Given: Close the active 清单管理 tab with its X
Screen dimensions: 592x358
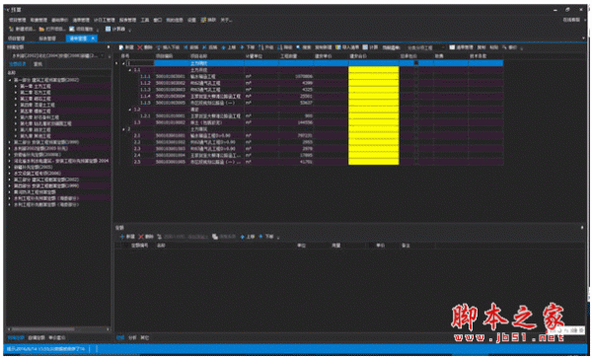Looking at the screenshot, I should pos(94,38).
